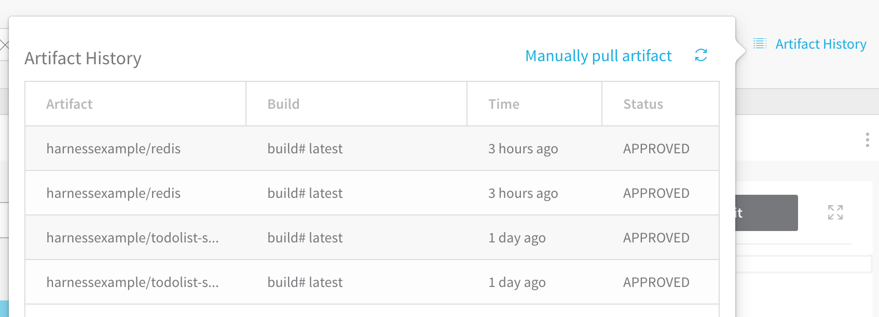Click Manually pull artifact link
Screen dimensions: 879x317
click(598, 56)
